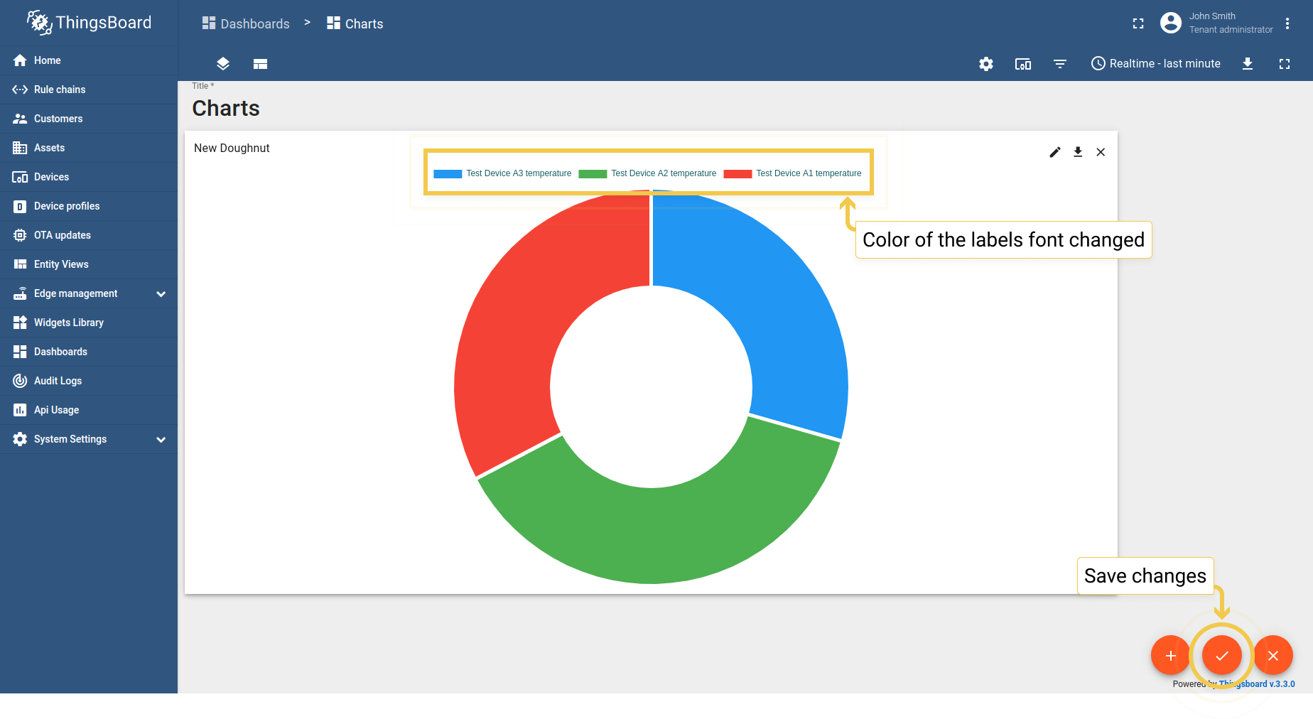Save changes with the orange check button
Screen dimensions: 1313x719
1222,655
